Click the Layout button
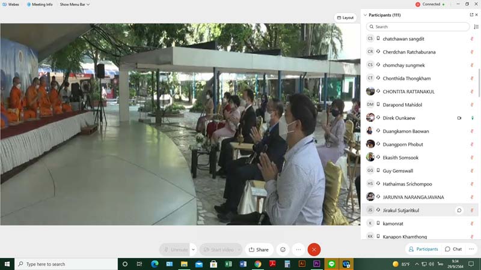The image size is (481, 270). (x=345, y=17)
